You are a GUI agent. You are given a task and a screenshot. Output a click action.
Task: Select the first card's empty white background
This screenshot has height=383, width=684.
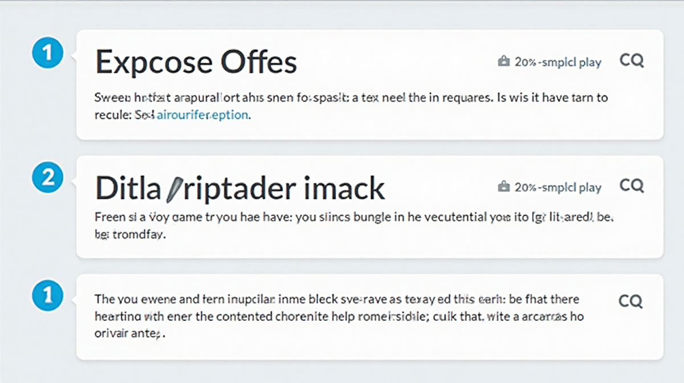(427, 124)
